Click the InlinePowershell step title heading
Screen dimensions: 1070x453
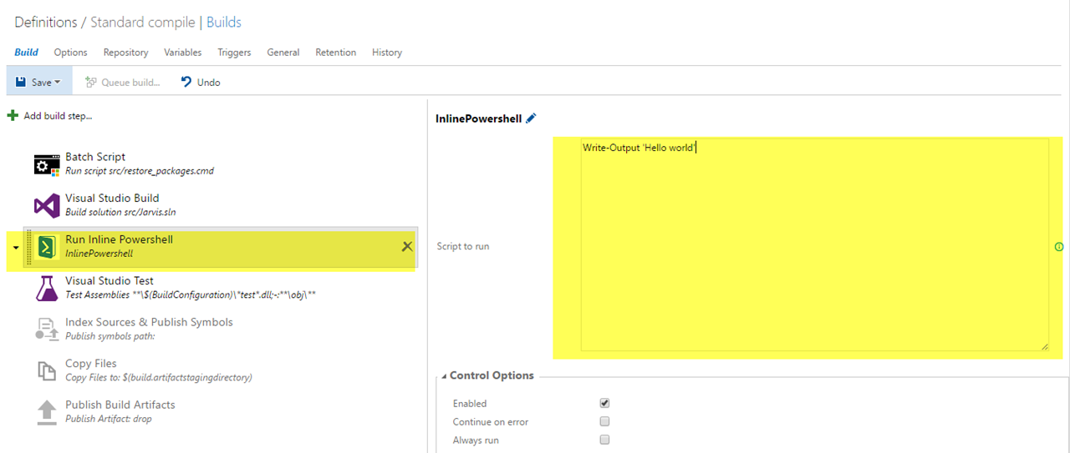click(479, 118)
